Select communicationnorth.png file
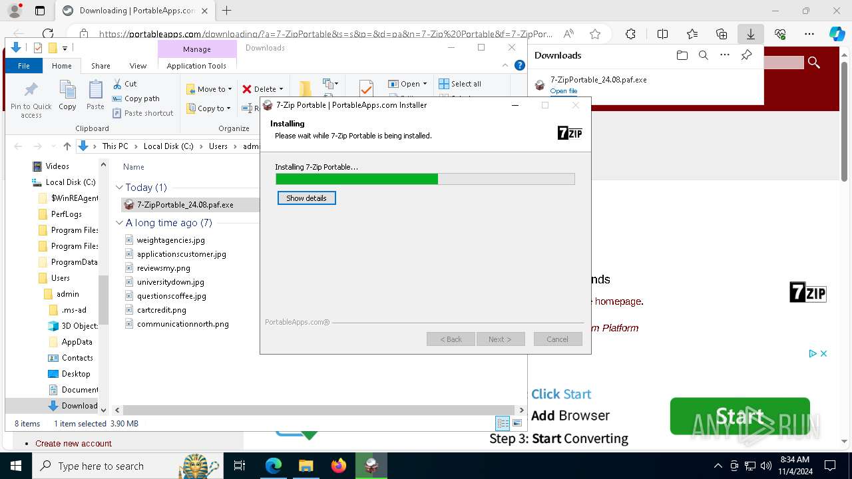This screenshot has width=852, height=479. tap(183, 324)
